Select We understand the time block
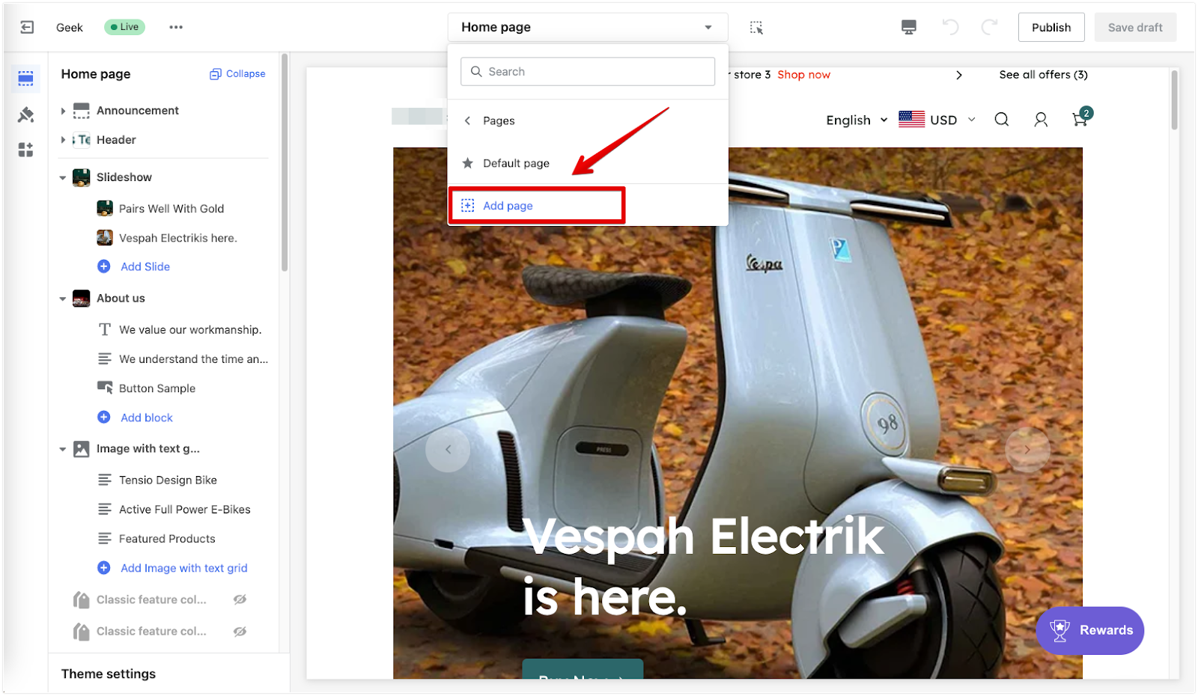The height and width of the screenshot is (696, 1198). [193, 359]
